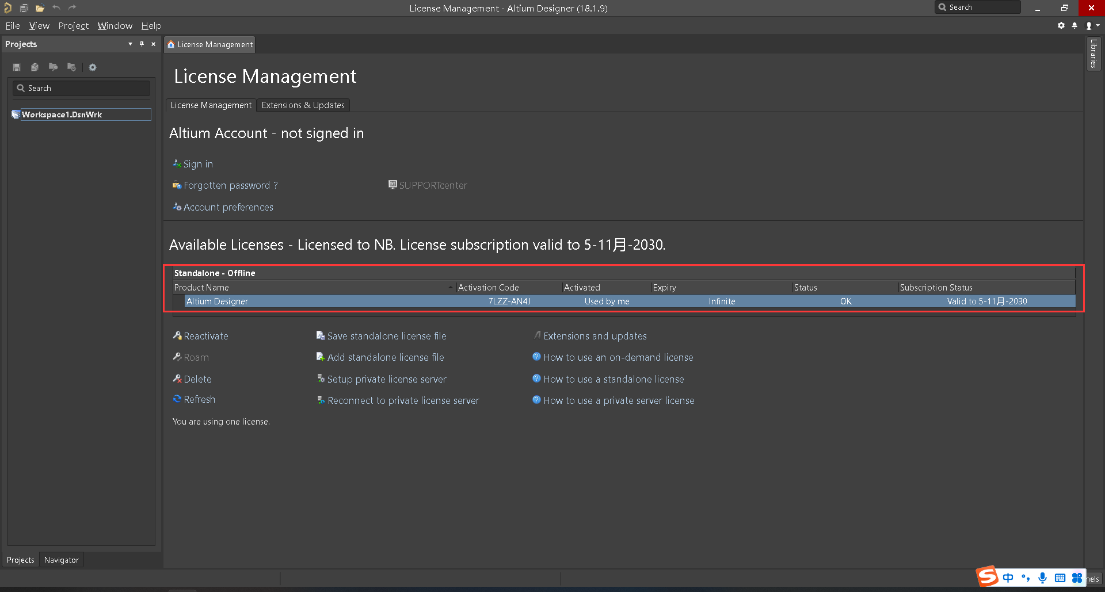Click the Open Document folder icon
This screenshot has width=1105, height=592.
(40, 8)
